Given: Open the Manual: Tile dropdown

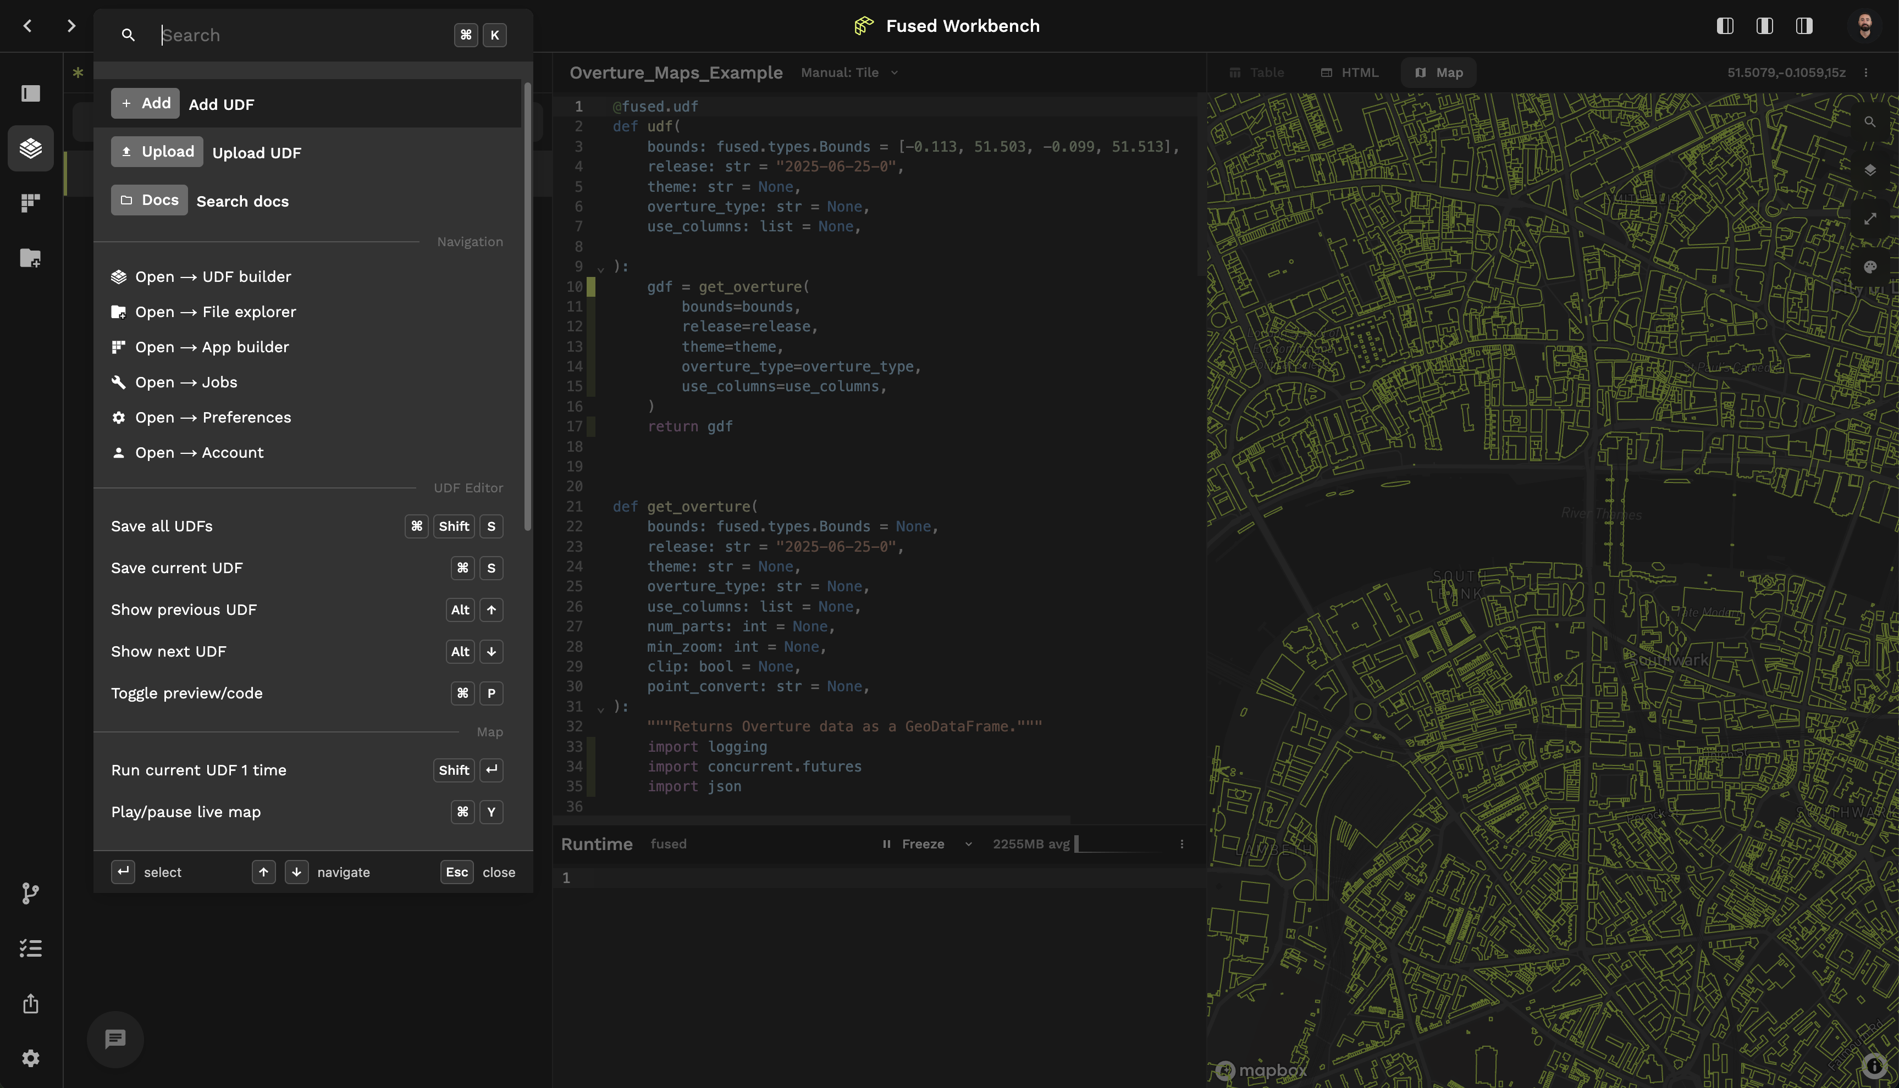Looking at the screenshot, I should [x=849, y=73].
